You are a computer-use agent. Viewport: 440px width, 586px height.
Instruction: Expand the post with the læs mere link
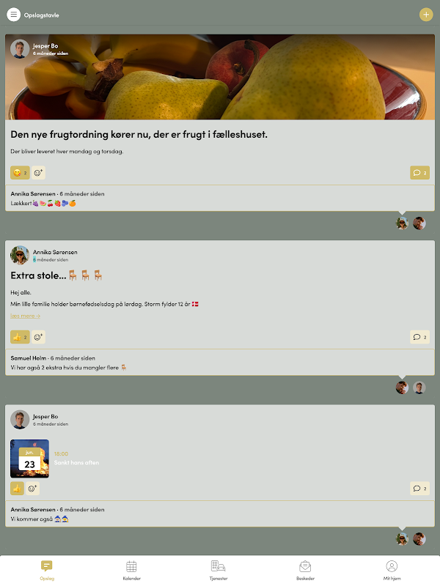pos(25,316)
